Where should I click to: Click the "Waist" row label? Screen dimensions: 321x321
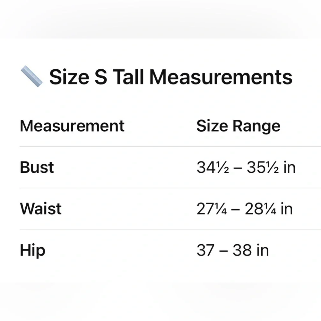coord(41,209)
